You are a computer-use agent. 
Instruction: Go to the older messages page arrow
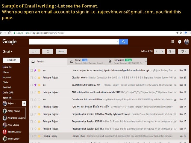(x=162, y=51)
